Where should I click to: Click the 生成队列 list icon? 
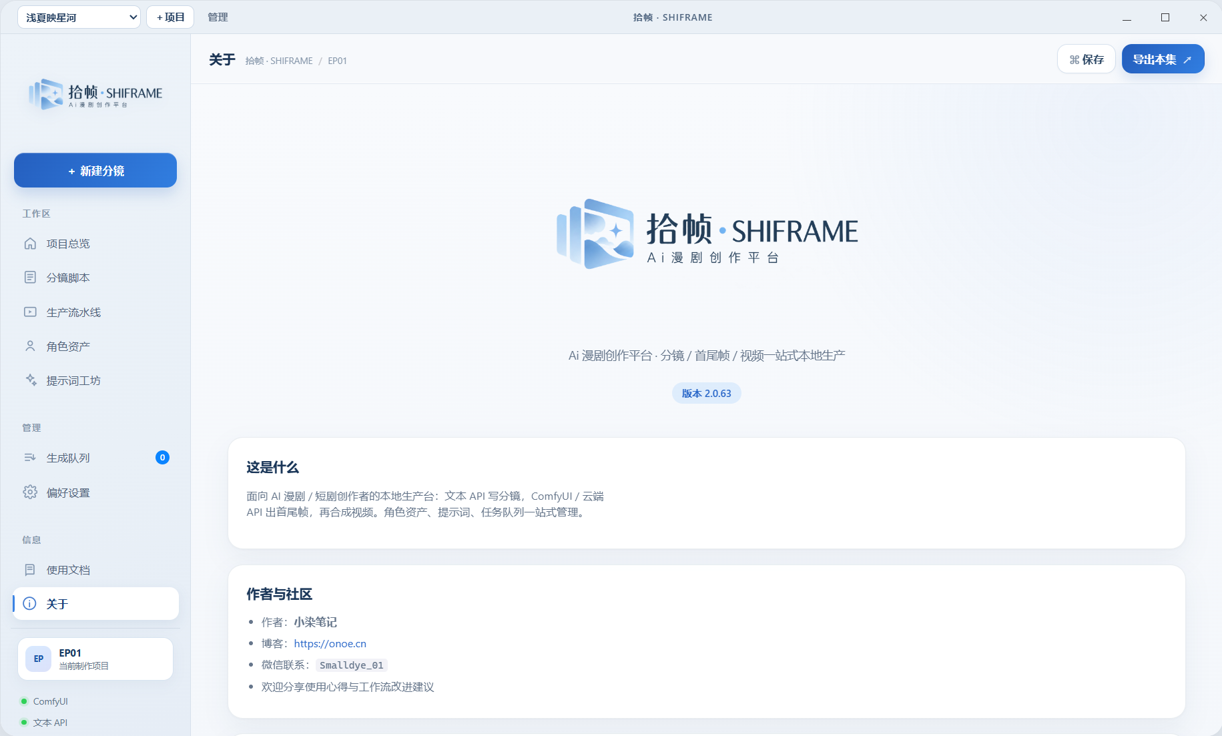click(x=30, y=458)
